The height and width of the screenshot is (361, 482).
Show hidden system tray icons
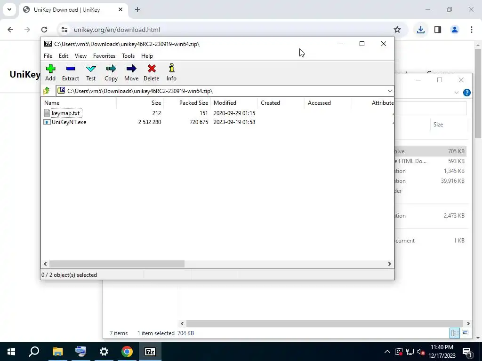pos(387,352)
